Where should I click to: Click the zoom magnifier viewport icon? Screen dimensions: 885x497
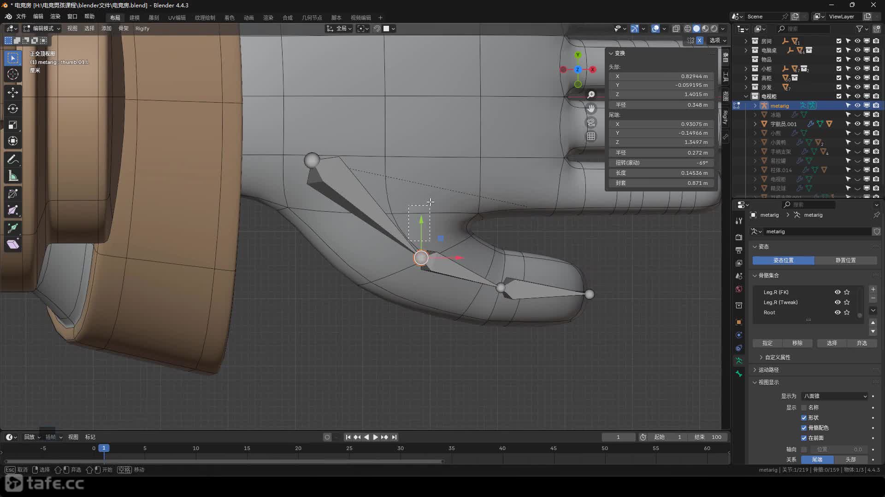591,95
